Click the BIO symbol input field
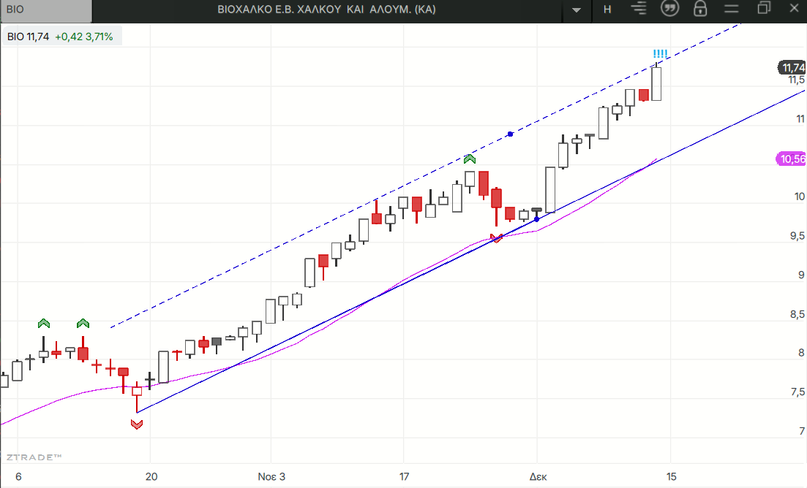The width and height of the screenshot is (807, 488). [x=45, y=9]
